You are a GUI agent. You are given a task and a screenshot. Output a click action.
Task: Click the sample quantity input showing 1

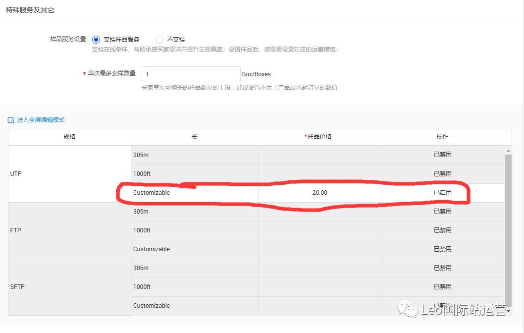click(191, 74)
